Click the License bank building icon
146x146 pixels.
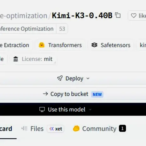click(x=16, y=59)
